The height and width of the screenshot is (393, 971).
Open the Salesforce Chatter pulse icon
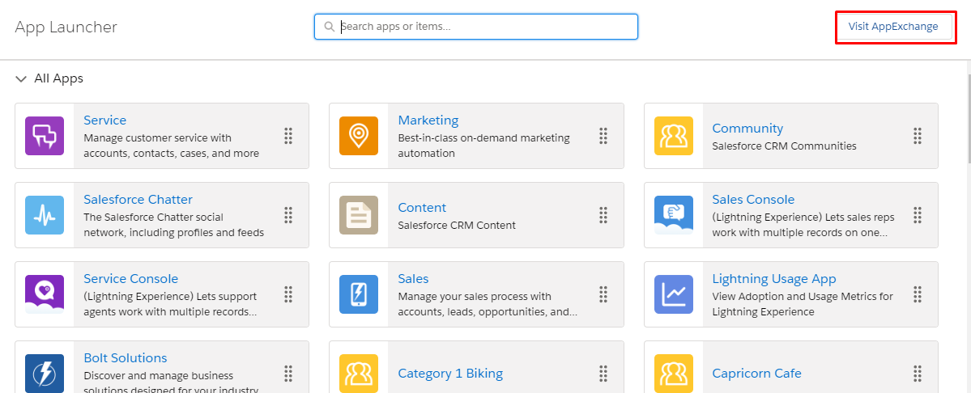pyautogui.click(x=45, y=215)
